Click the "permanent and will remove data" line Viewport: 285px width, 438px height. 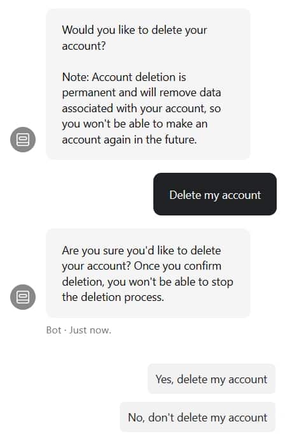click(x=141, y=92)
